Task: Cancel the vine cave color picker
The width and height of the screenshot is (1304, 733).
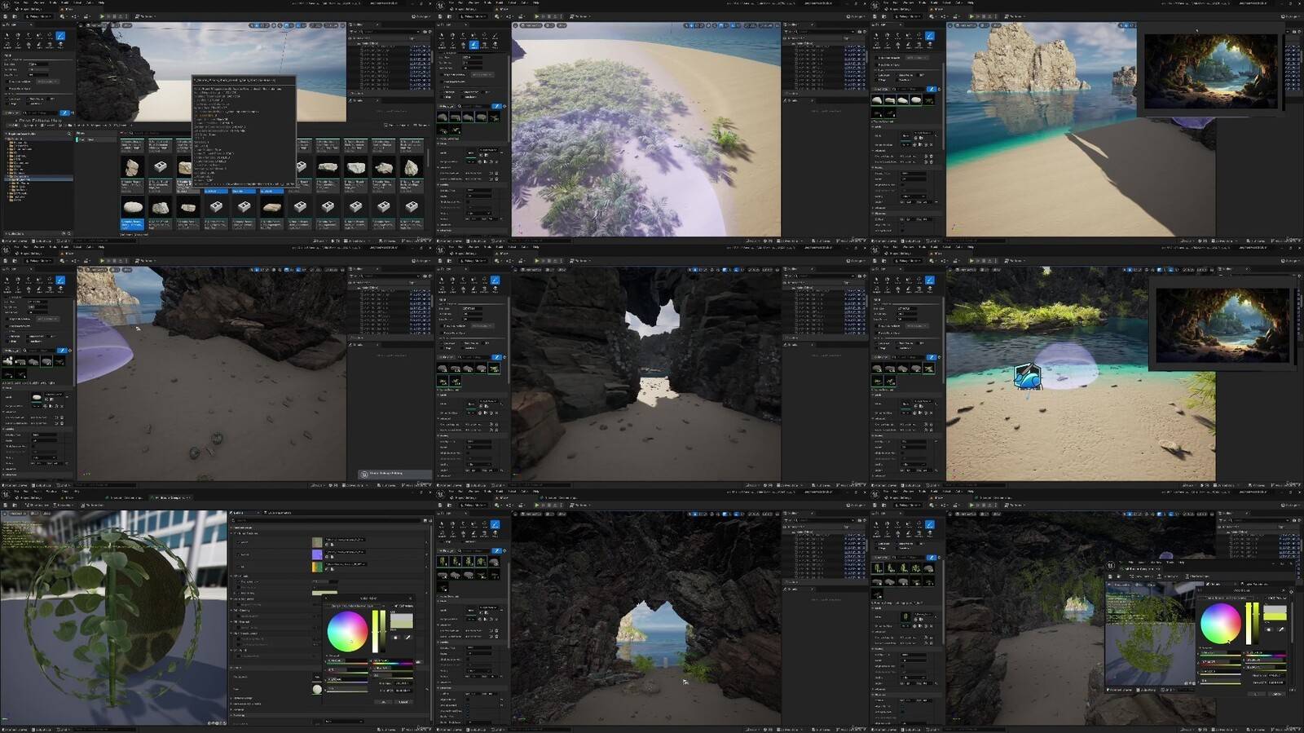Action: pos(1277,693)
